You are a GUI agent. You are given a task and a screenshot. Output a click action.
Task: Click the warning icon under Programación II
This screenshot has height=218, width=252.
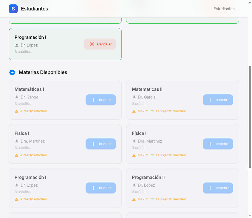pos(134,199)
